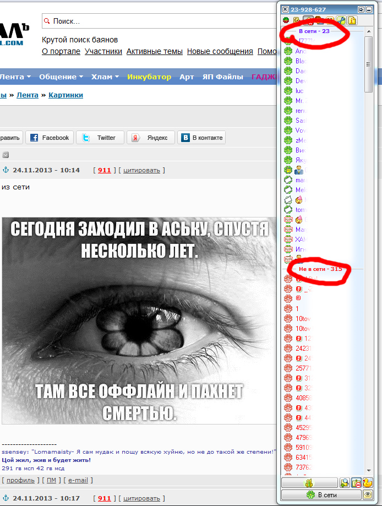
Task: Click the rubber duck sound icon
Action: click(368, 483)
